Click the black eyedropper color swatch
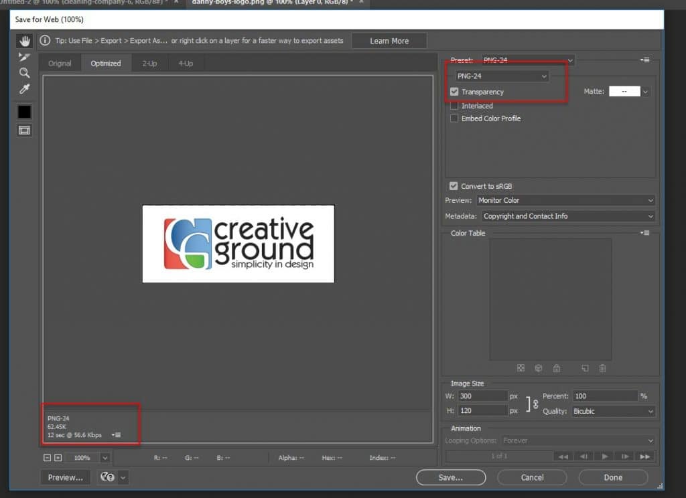This screenshot has height=498, width=686. [25, 112]
